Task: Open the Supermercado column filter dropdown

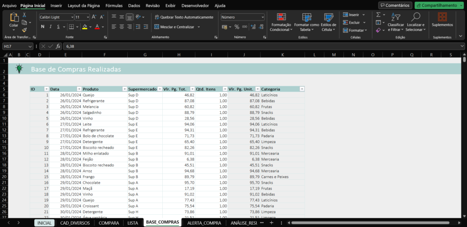Action: pyautogui.click(x=159, y=89)
